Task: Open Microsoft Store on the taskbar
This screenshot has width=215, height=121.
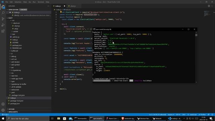Action: pos(64,119)
